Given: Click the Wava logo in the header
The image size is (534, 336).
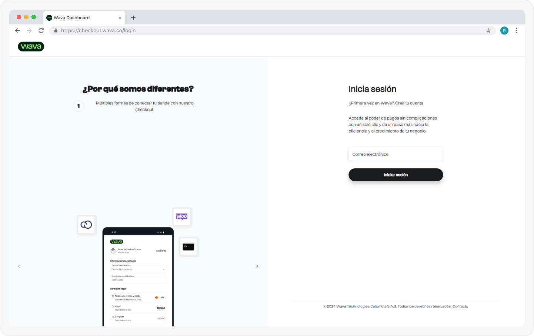Looking at the screenshot, I should pyautogui.click(x=31, y=47).
